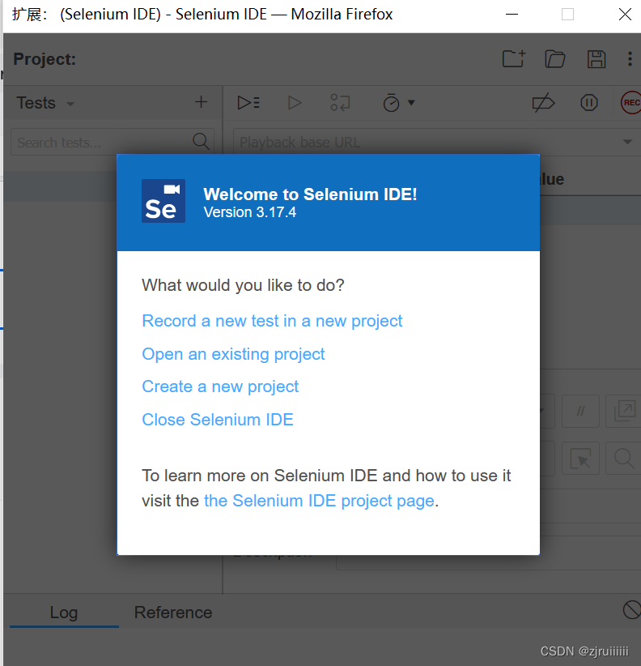Click the create new project icon
641x666 pixels.
pos(514,58)
